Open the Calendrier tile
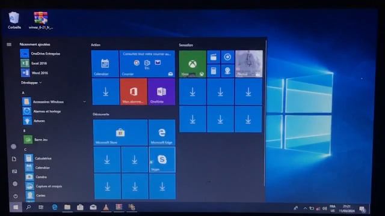385x216 pixels. coord(105,64)
